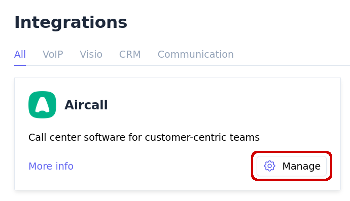Show CRM integrations tab
Viewport: 350px width, 201px height.
pos(130,54)
